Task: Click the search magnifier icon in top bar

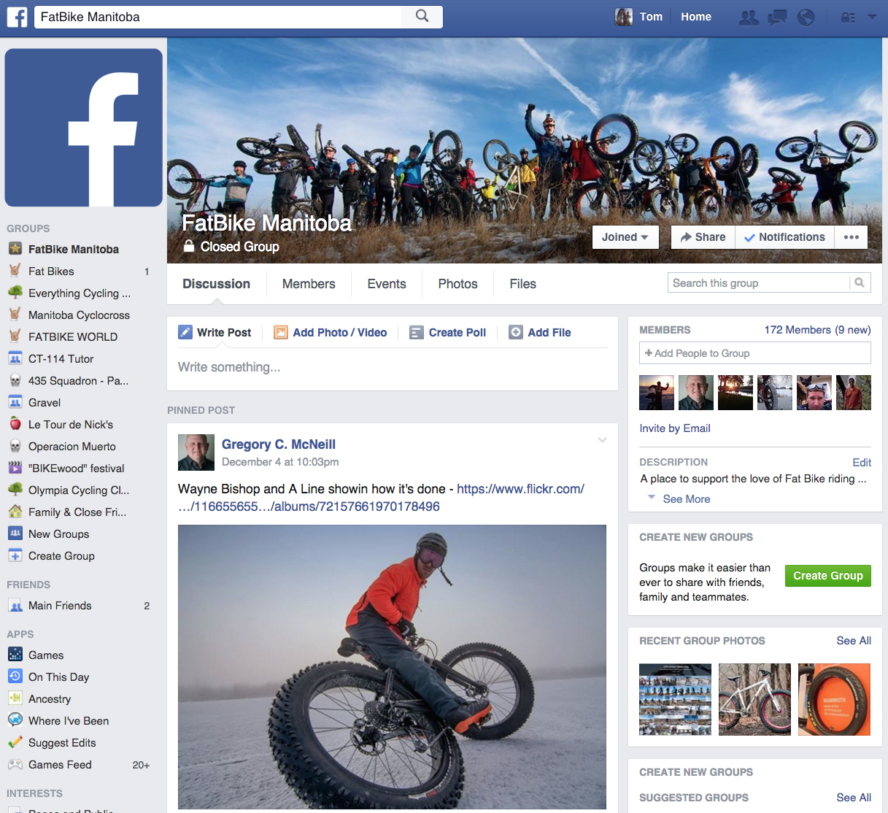Action: 422,16
